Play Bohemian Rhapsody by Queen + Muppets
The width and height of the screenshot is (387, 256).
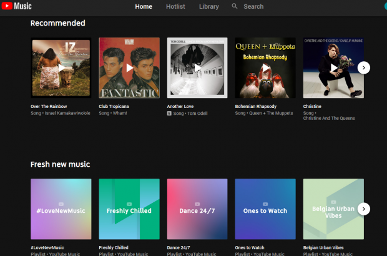pos(265,67)
